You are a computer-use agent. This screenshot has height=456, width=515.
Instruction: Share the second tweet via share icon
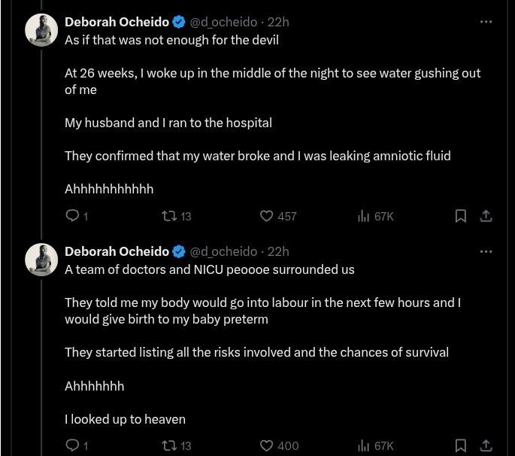coord(486,445)
